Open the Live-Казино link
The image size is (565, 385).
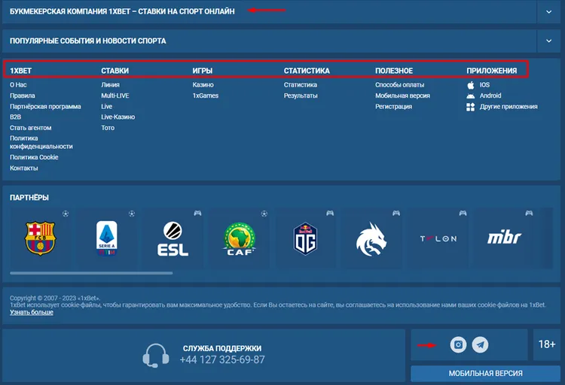[x=118, y=117]
